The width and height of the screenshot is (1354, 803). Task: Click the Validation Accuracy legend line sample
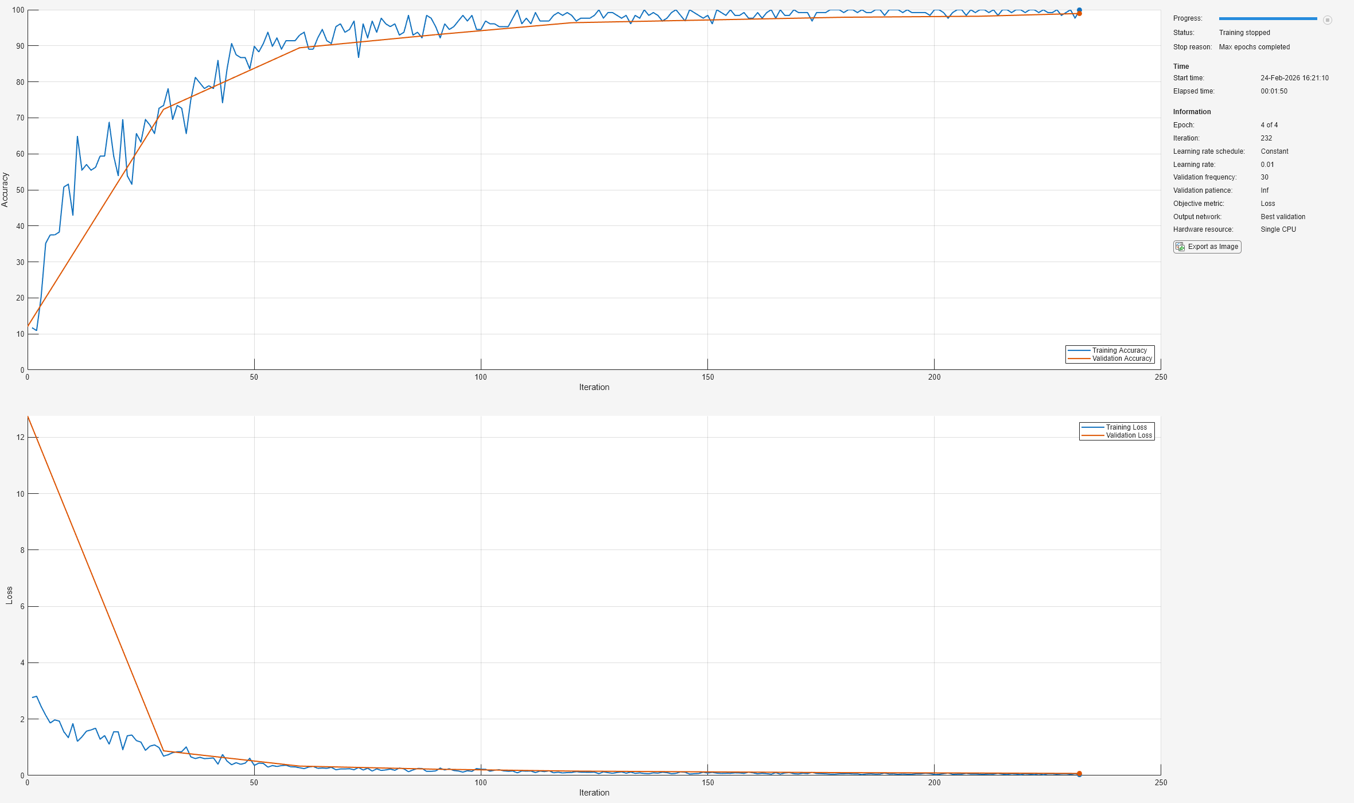tap(1079, 358)
